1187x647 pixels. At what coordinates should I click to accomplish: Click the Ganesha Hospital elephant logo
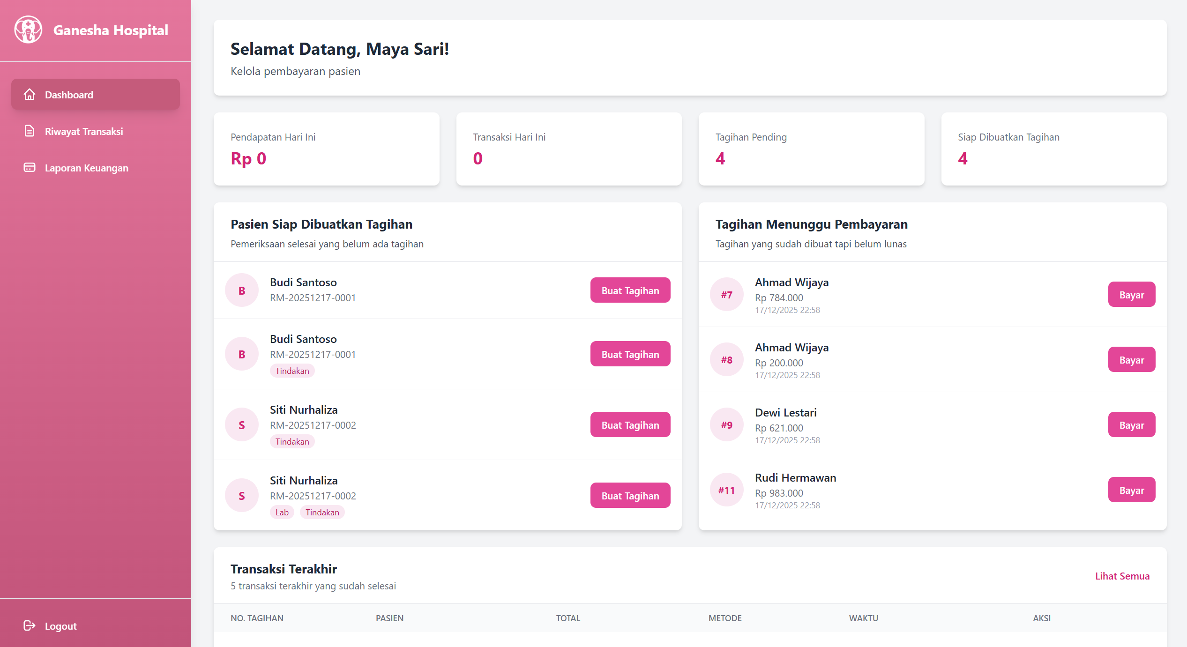click(x=28, y=30)
